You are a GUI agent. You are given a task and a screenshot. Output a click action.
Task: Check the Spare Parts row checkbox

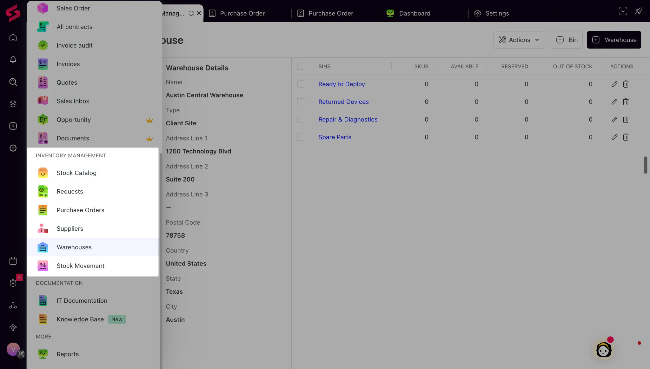click(301, 137)
